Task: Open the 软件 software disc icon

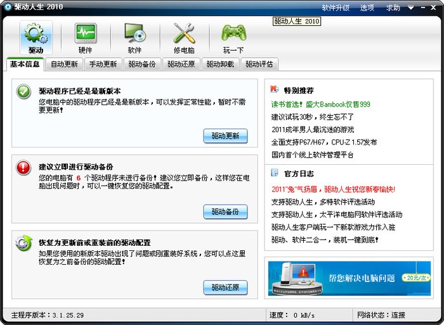Action: (134, 37)
